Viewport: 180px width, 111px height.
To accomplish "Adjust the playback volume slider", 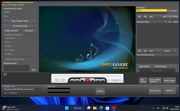I will coord(115,80).
